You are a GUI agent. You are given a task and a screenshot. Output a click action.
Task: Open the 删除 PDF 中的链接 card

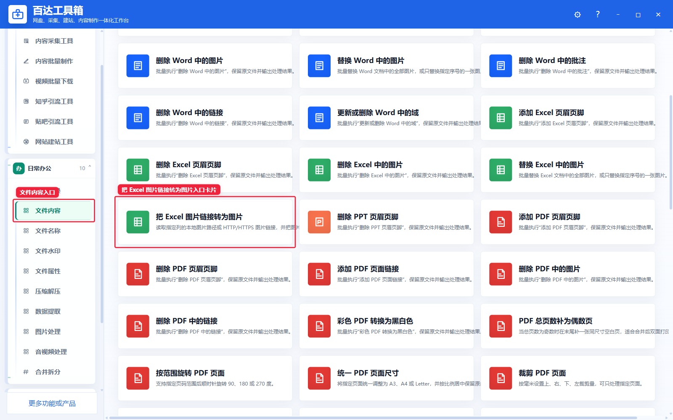click(205, 326)
